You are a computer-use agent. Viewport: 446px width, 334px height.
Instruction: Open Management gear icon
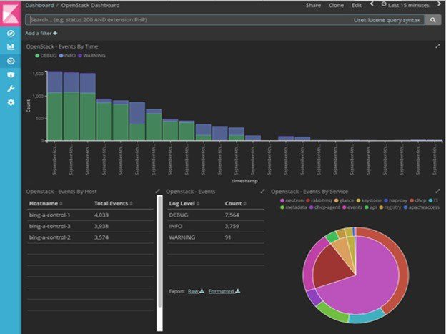pyautogui.click(x=11, y=102)
